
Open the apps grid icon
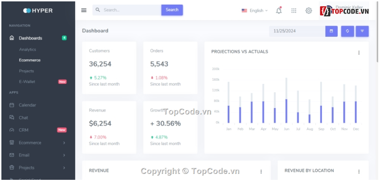(x=294, y=10)
